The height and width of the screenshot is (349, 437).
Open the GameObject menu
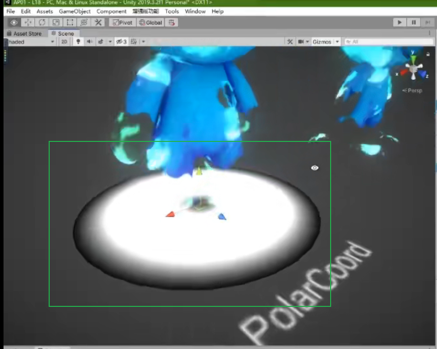(75, 12)
